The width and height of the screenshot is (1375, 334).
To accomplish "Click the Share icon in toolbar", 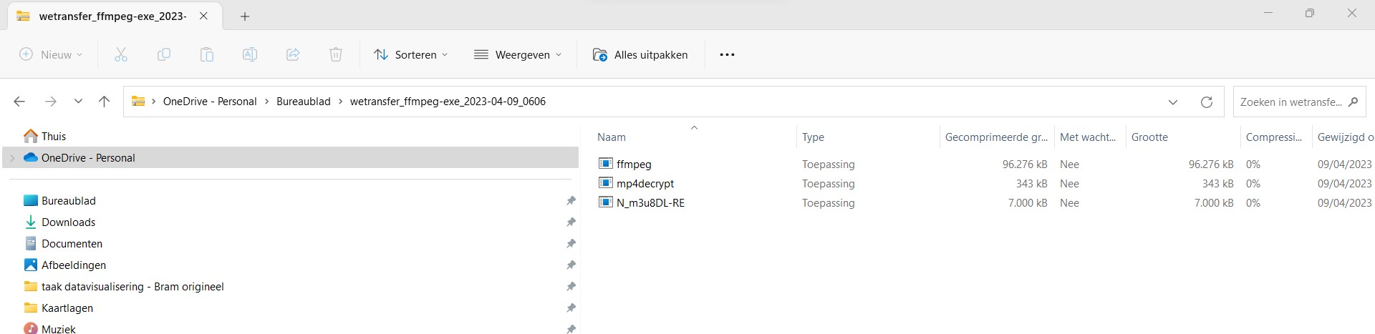I will coord(293,54).
